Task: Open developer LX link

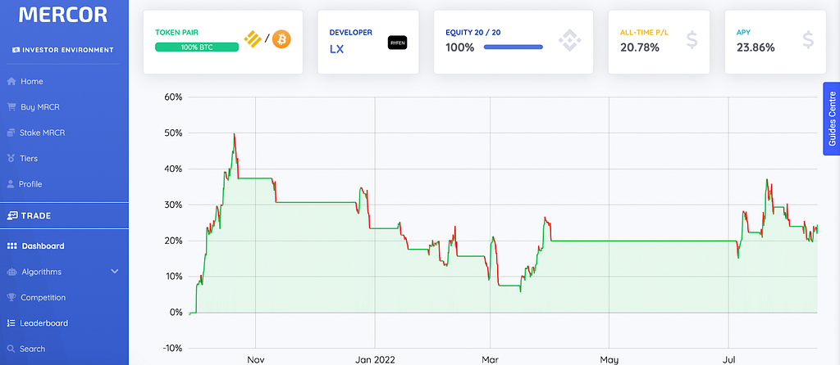Action: [x=336, y=49]
